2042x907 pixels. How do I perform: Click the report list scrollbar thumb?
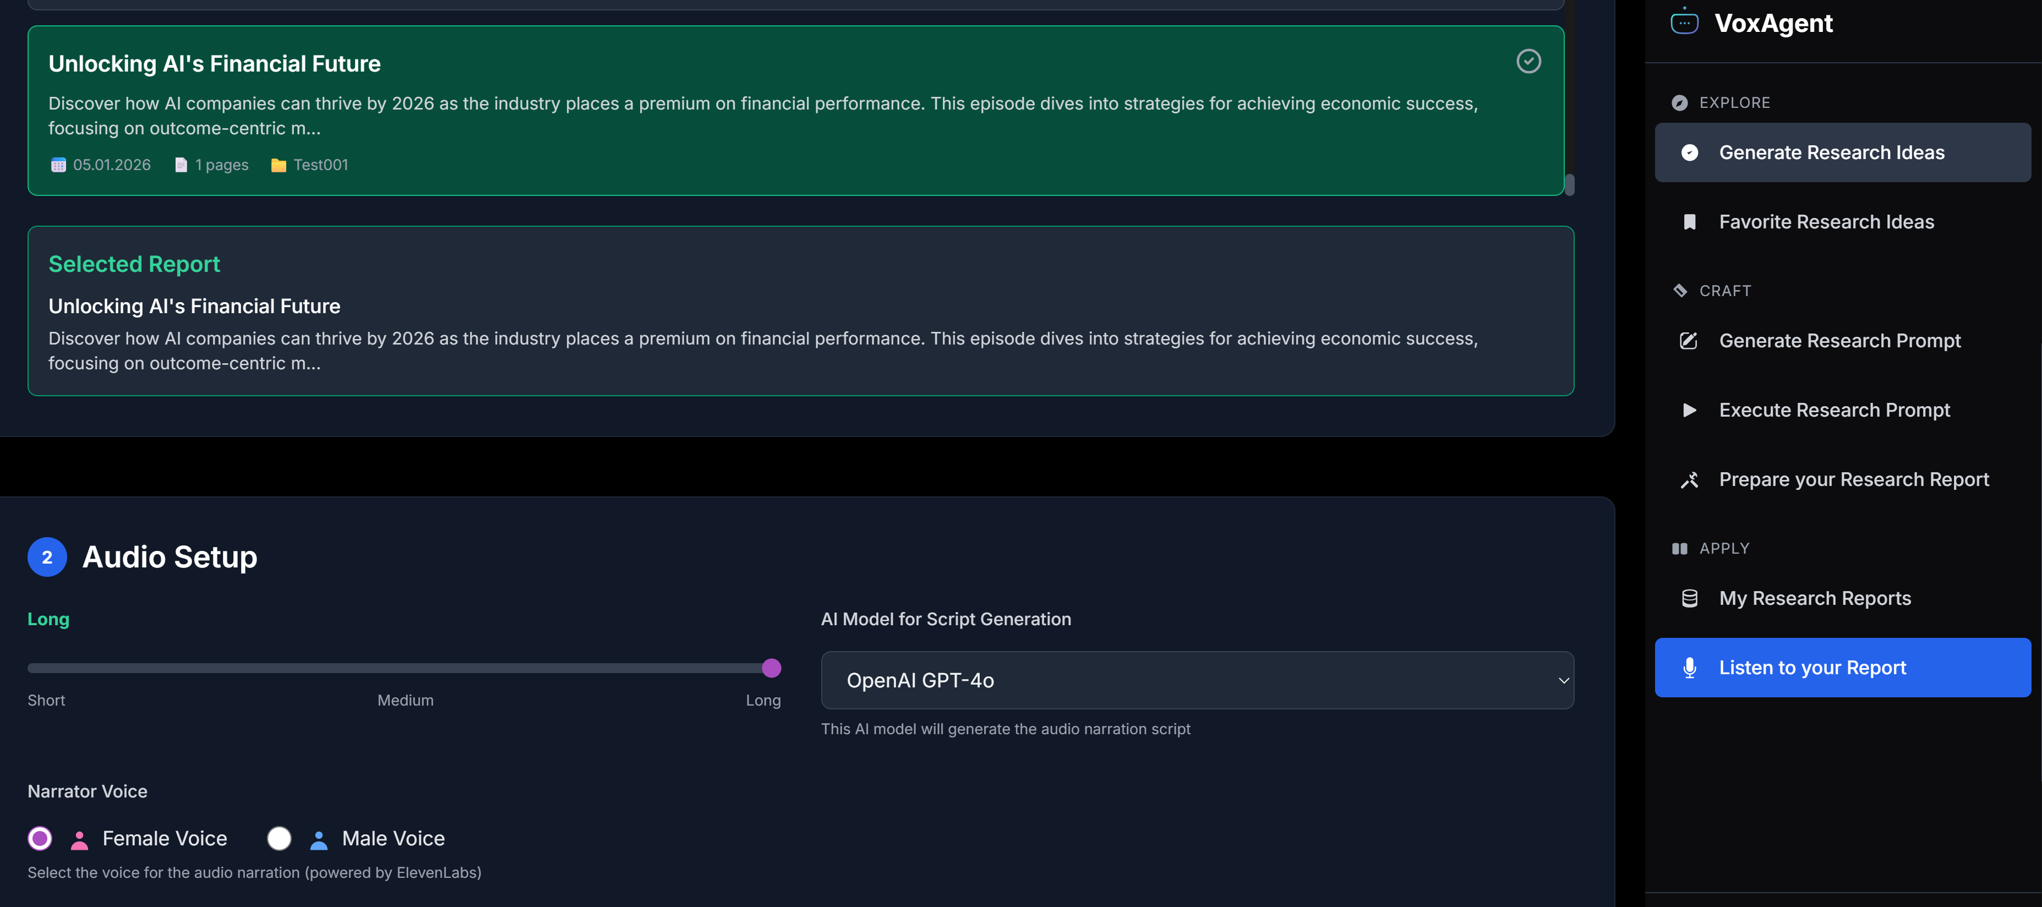[x=1570, y=184]
